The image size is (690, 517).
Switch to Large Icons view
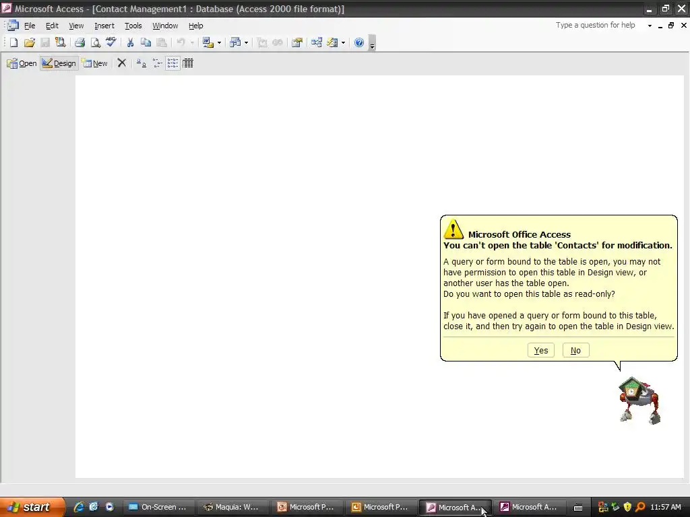[x=141, y=63]
